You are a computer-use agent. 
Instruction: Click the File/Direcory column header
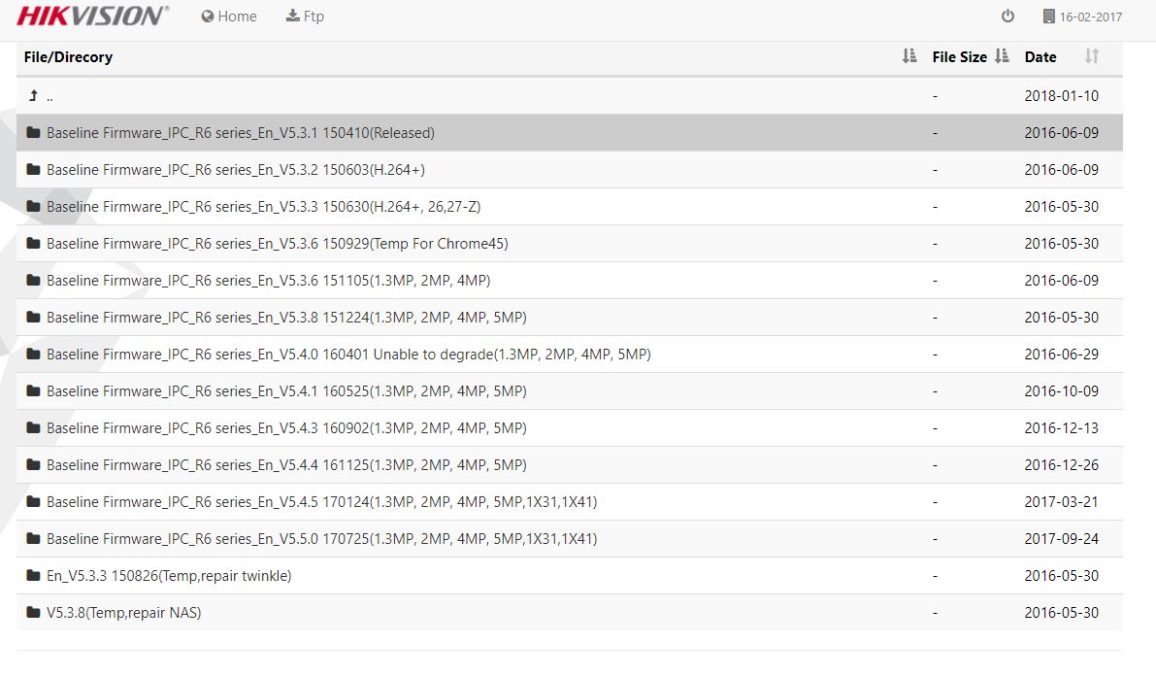pyautogui.click(x=68, y=57)
